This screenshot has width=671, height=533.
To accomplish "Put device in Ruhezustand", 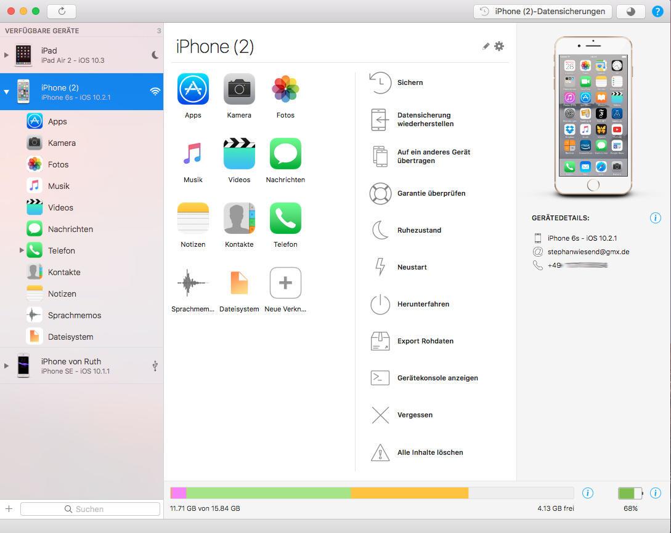I will tap(405, 230).
